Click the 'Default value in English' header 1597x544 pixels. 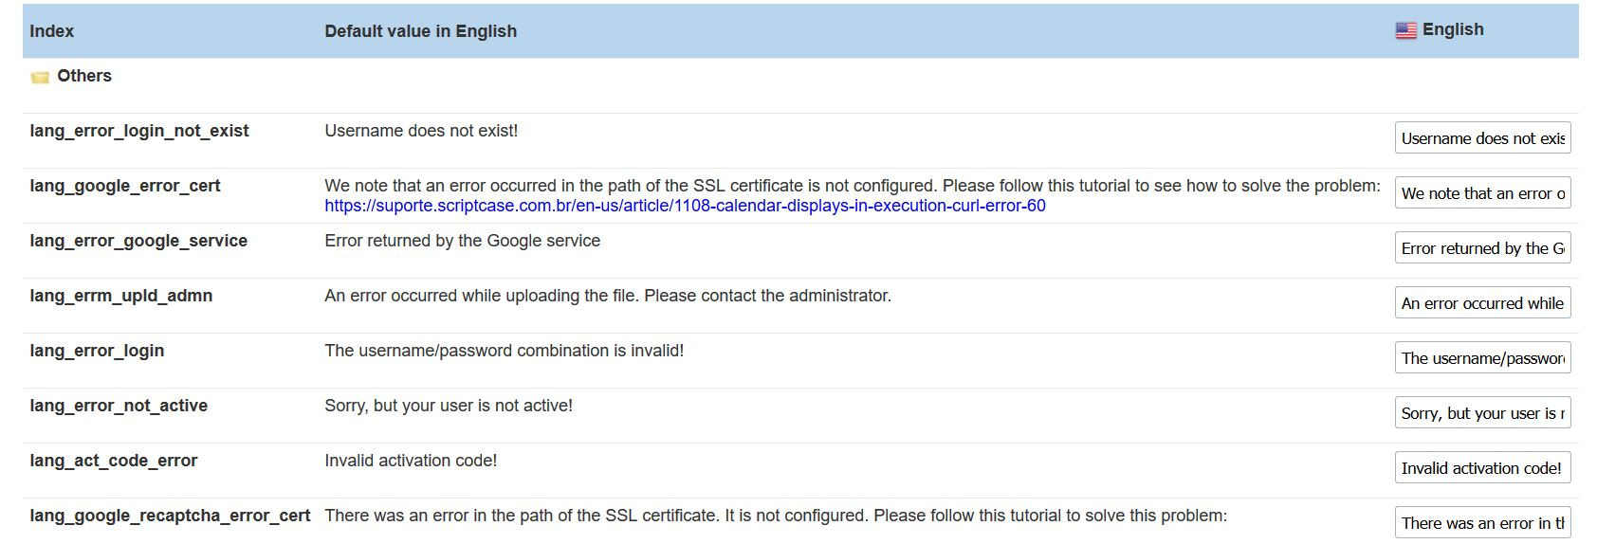point(421,31)
